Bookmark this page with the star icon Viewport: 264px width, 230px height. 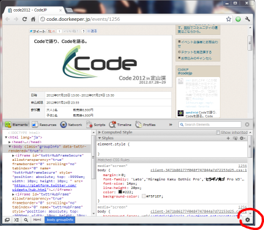click(x=229, y=19)
